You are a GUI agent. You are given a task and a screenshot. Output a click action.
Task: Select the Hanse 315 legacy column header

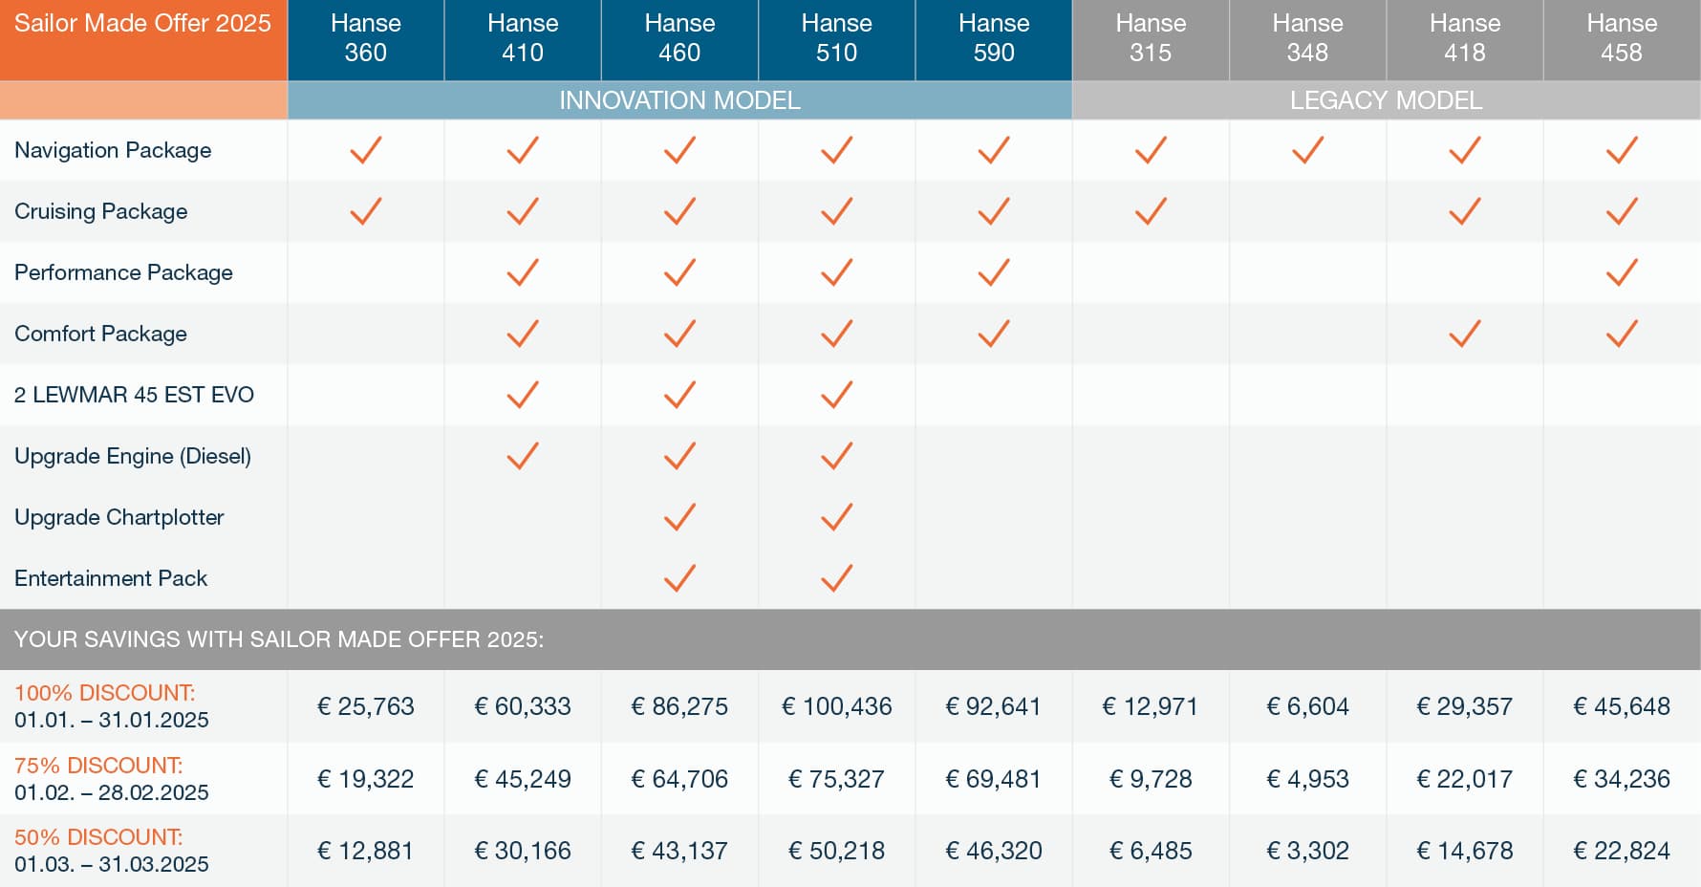[1151, 38]
